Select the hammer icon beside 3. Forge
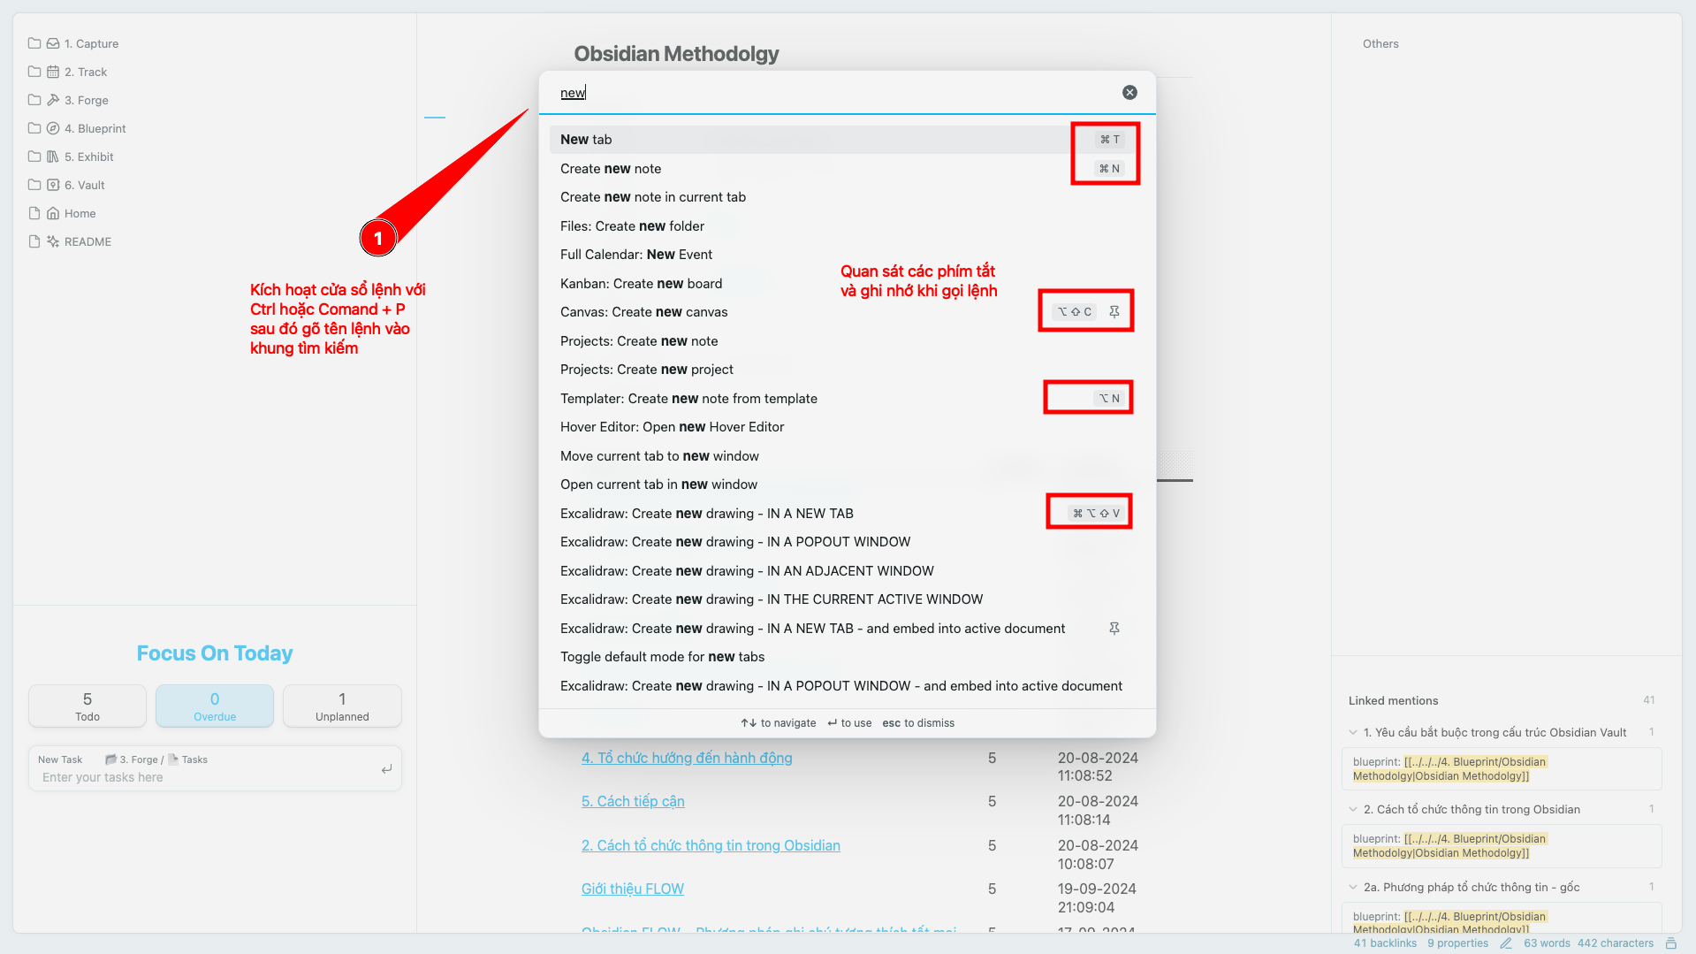The width and height of the screenshot is (1696, 954). (x=51, y=100)
